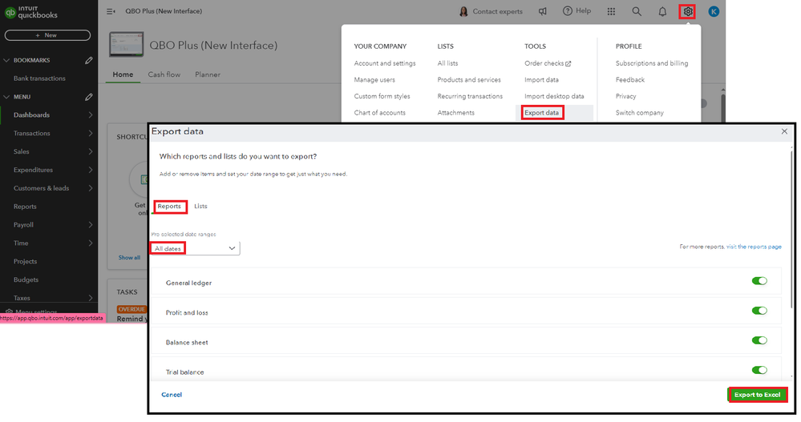Open the All dates dropdown
This screenshot has height=422, width=801.
pos(195,248)
